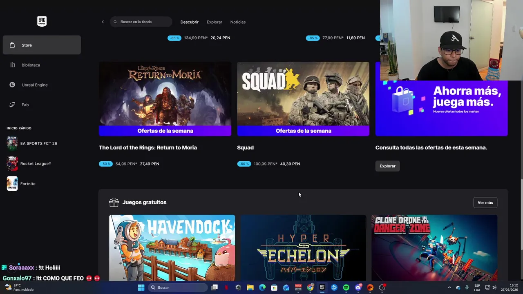
Task: Click the INICIO RÁPIDO heading
Action: click(19, 128)
